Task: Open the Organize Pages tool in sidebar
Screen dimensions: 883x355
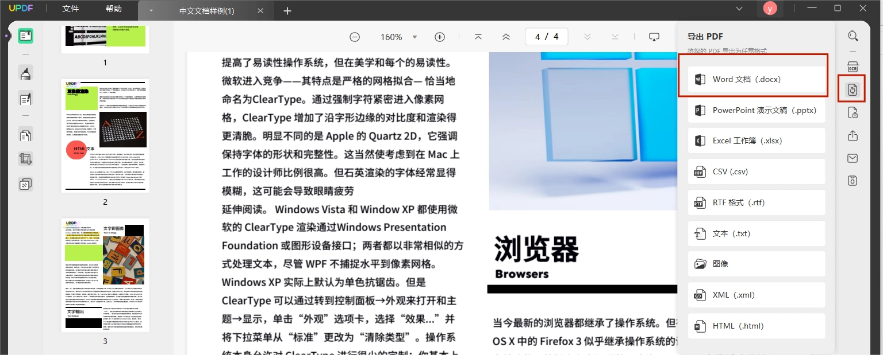Action: coord(25,136)
